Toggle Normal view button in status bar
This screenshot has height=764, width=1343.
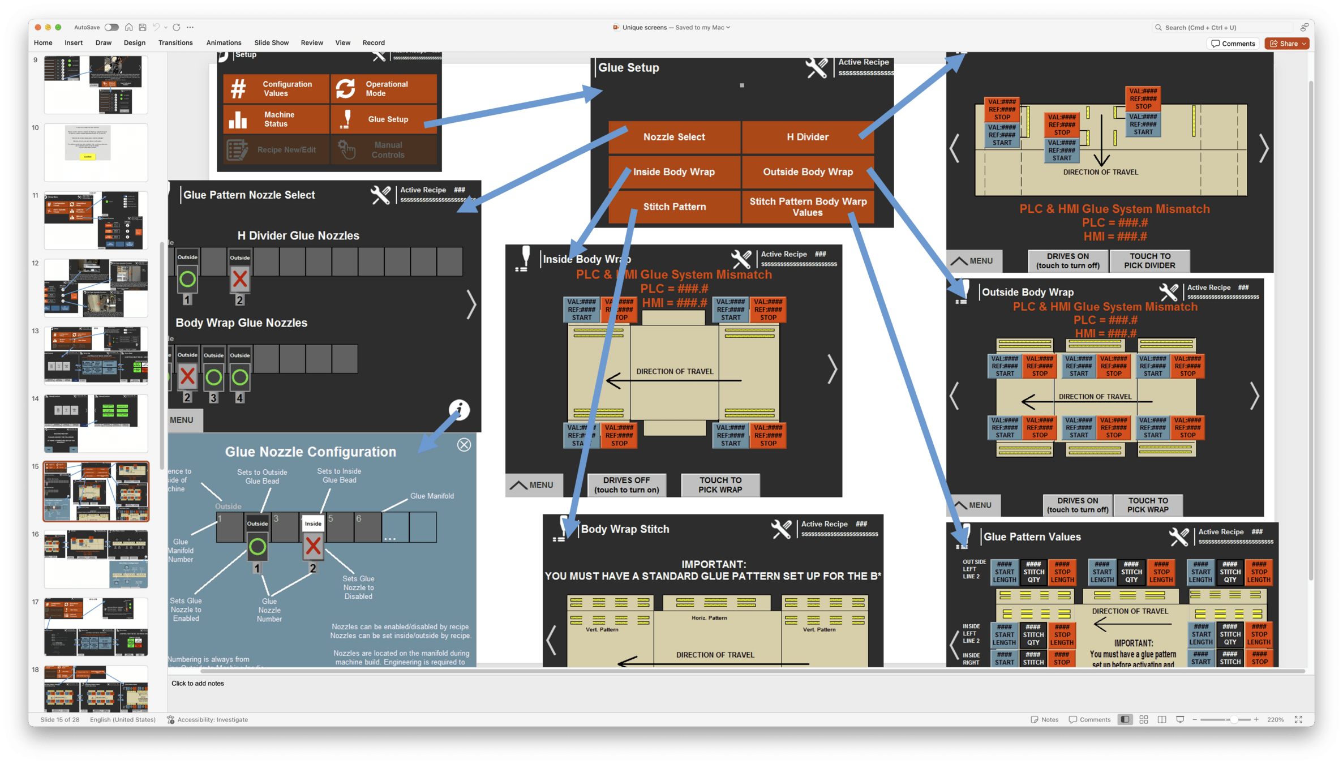coord(1125,719)
